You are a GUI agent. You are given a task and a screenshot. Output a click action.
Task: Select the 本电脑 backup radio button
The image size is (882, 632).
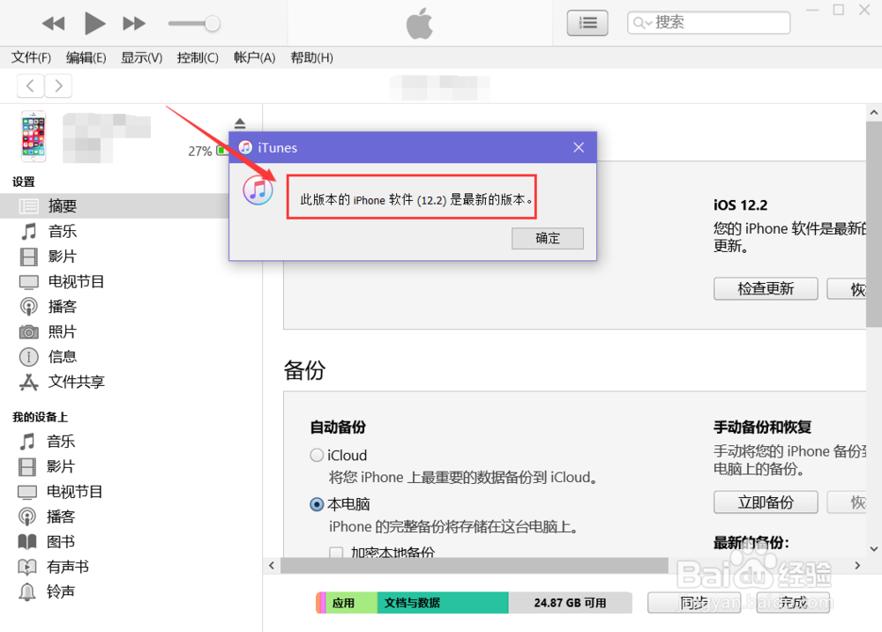coord(317,504)
